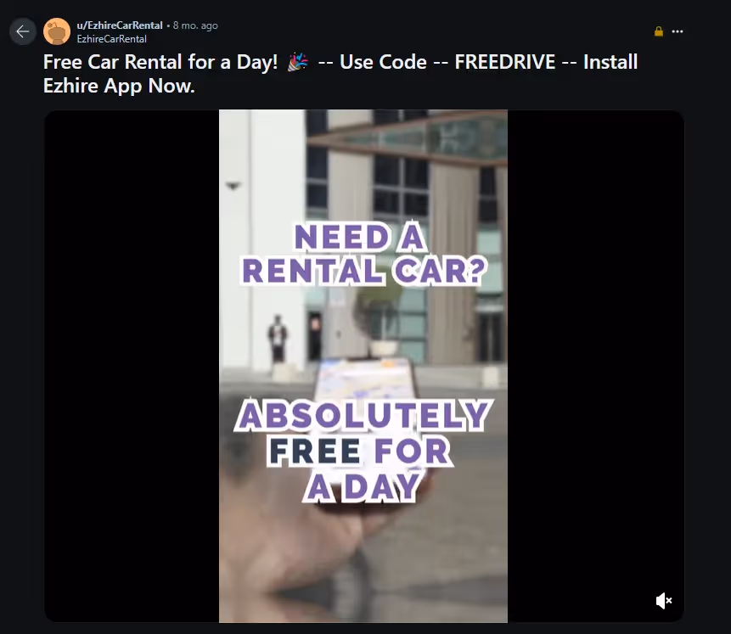Click the gold lock icon
Image resolution: width=731 pixels, height=634 pixels.
658,31
